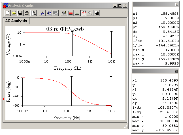Click the 1/dx value 101.6104u
The width and height of the screenshot is (183, 135).
(169, 41)
